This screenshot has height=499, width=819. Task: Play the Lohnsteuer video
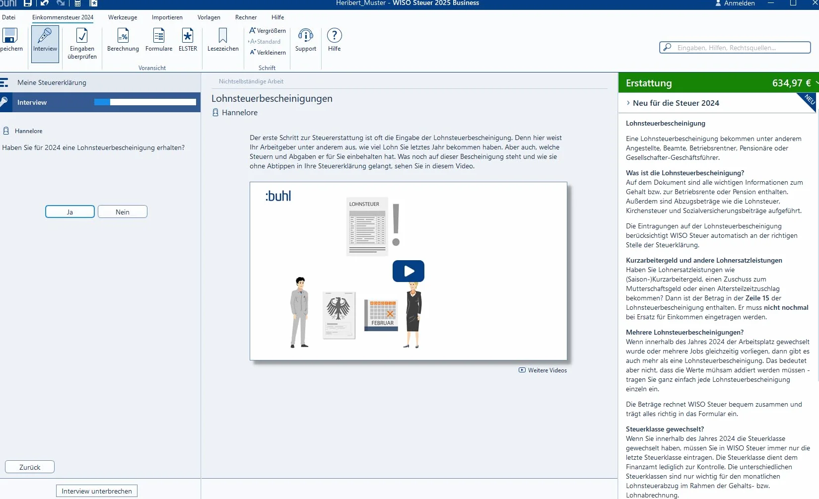pyautogui.click(x=409, y=271)
